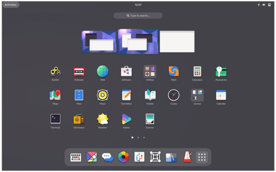
Task: Open system menu from the volume icon
Action: pos(264,5)
